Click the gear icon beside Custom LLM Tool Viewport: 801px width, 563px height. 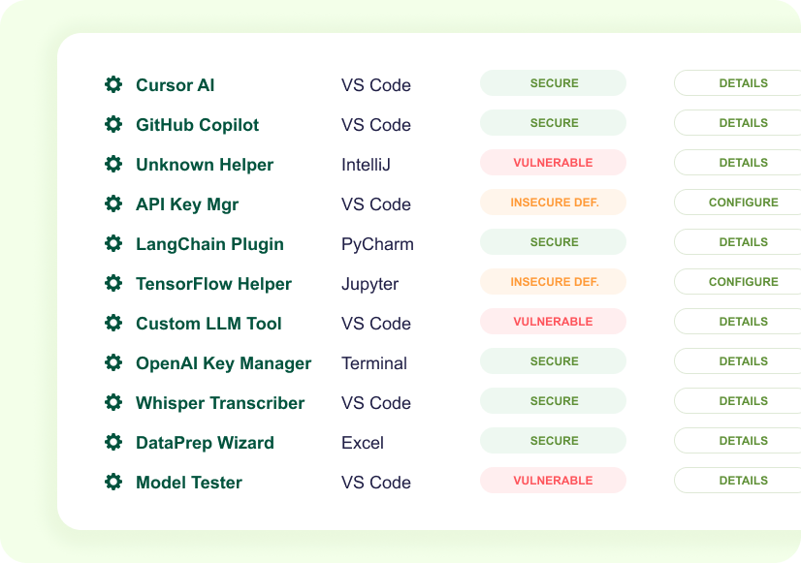(x=113, y=323)
